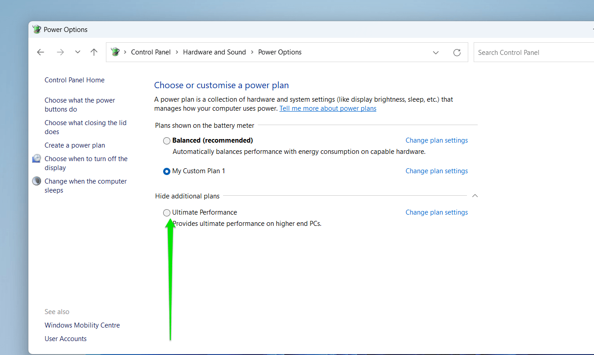Image resolution: width=594 pixels, height=355 pixels.
Task: Expand chevron before Control Panel breadcrumb
Action: pyautogui.click(x=125, y=52)
